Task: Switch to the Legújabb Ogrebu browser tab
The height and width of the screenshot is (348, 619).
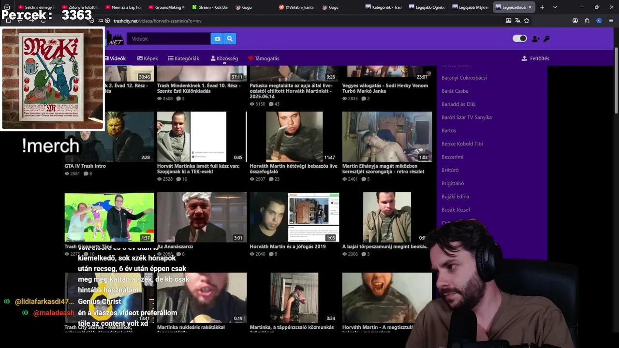Action: pos(427,7)
